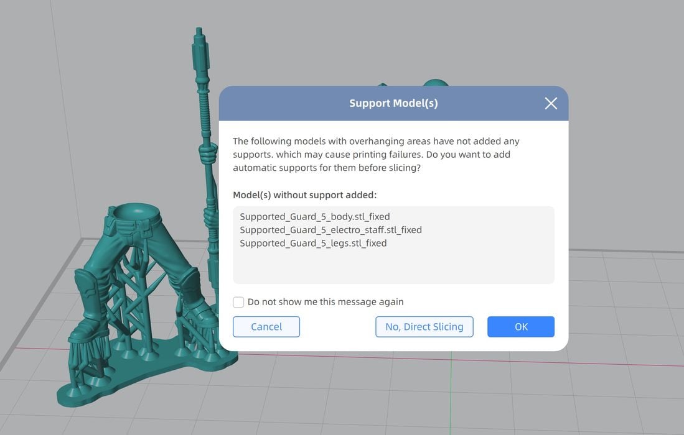
Task: Close the Support Model(s) dialog
Action: [550, 103]
